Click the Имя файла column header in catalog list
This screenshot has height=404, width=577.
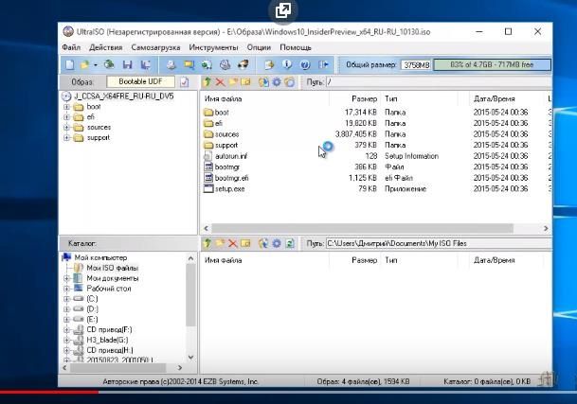tap(265, 260)
